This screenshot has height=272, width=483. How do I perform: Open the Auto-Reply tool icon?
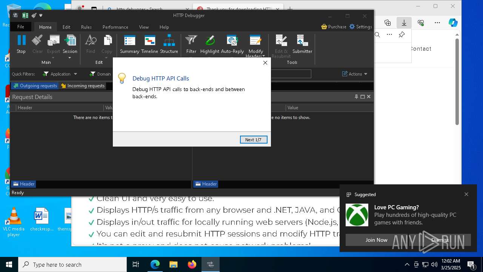click(232, 40)
